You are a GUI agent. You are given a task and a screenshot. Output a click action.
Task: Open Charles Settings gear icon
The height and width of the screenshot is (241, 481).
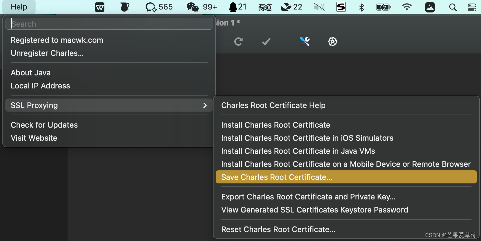point(332,42)
